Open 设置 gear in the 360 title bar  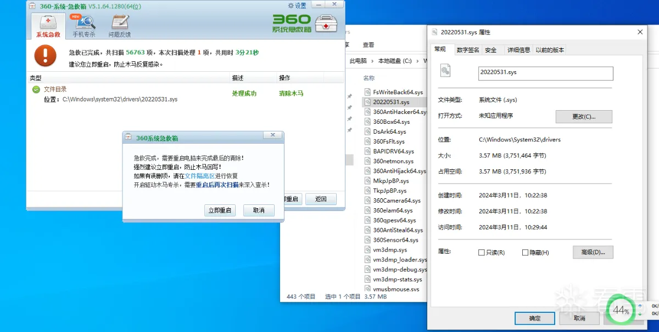[x=297, y=5]
